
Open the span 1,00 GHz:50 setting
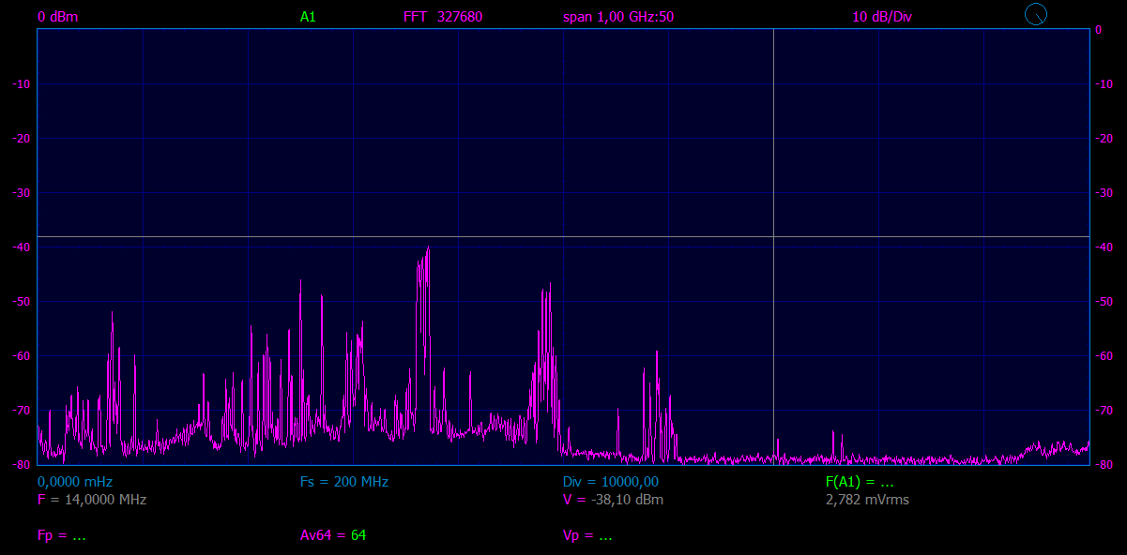coord(618,17)
